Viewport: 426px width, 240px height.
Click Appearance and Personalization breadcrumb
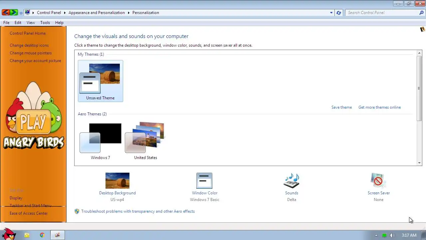[x=97, y=13]
